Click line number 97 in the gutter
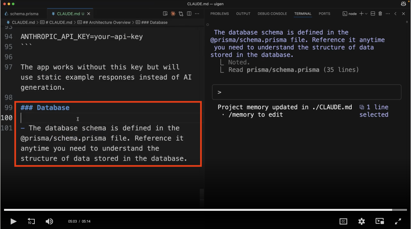 (x=8, y=67)
